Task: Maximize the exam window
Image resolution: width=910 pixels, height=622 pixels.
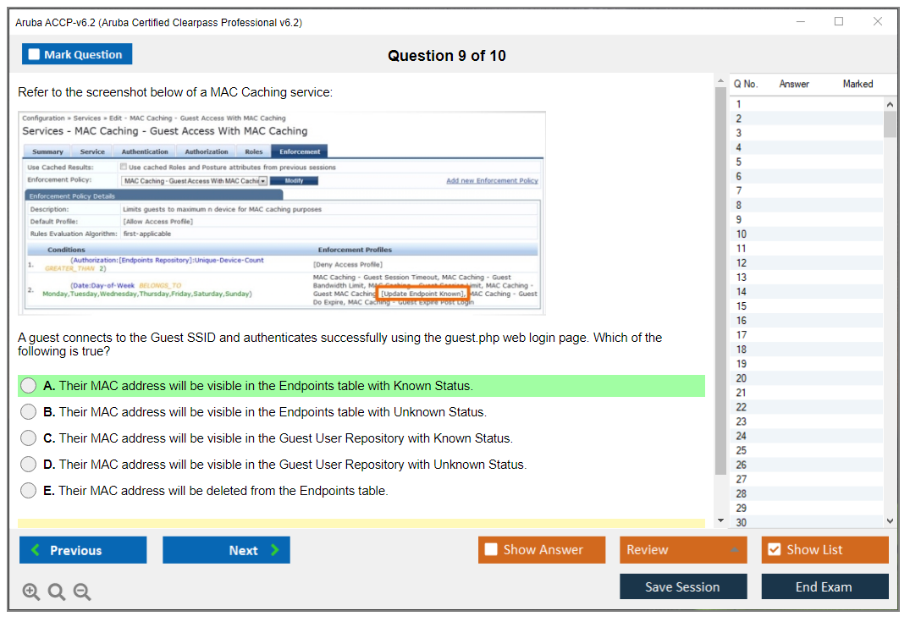Action: (x=839, y=22)
